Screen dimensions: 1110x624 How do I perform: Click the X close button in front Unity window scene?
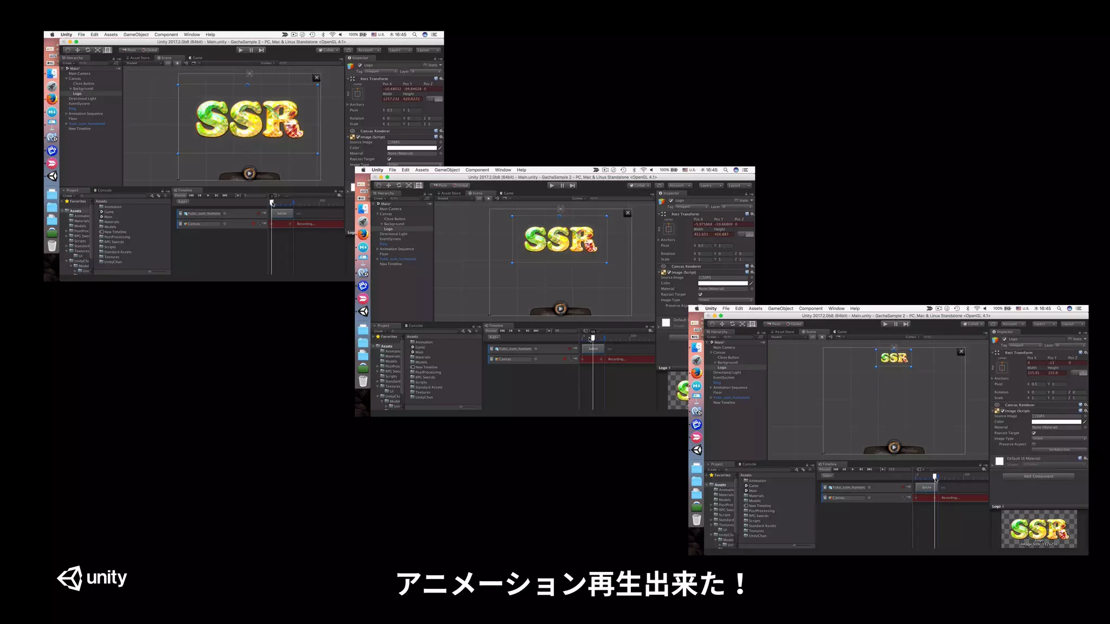961,352
